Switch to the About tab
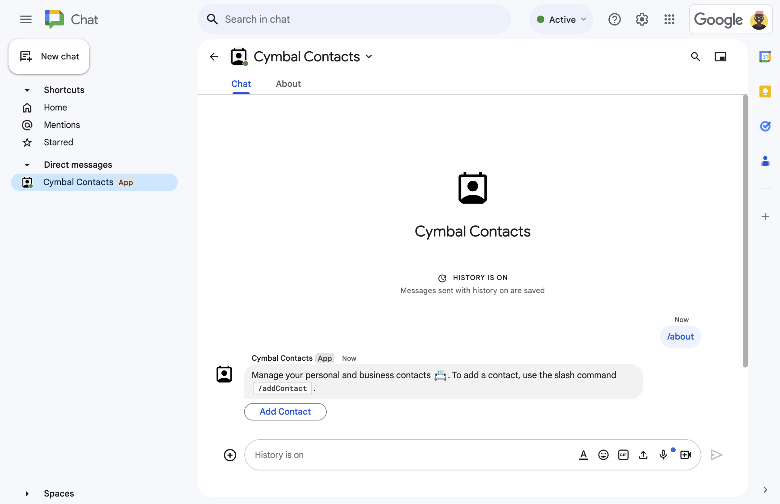 (x=288, y=84)
